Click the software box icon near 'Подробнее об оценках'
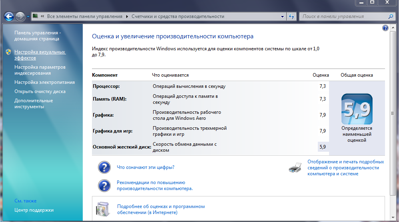This screenshot has height=222, width=399. [x=103, y=209]
